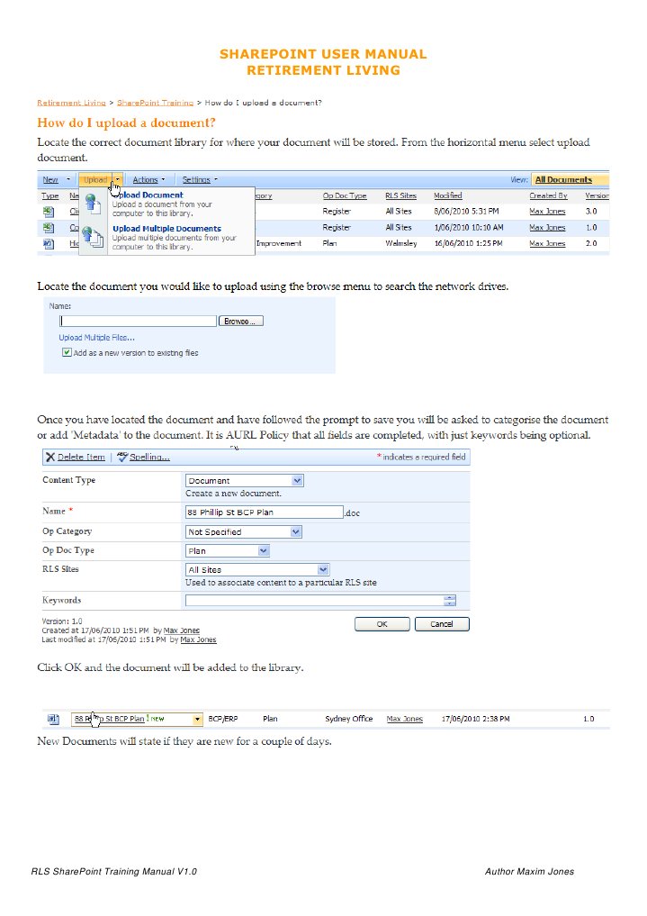Sort by Op Doc Type column header

click(345, 195)
